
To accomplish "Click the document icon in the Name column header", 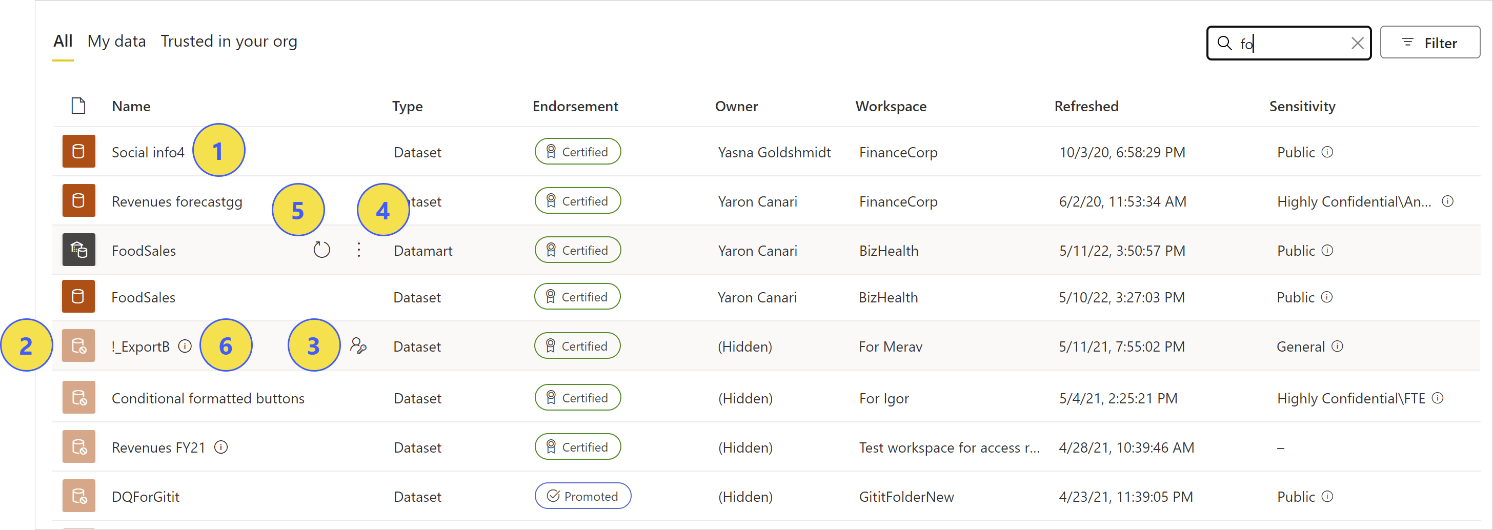I will (x=78, y=106).
